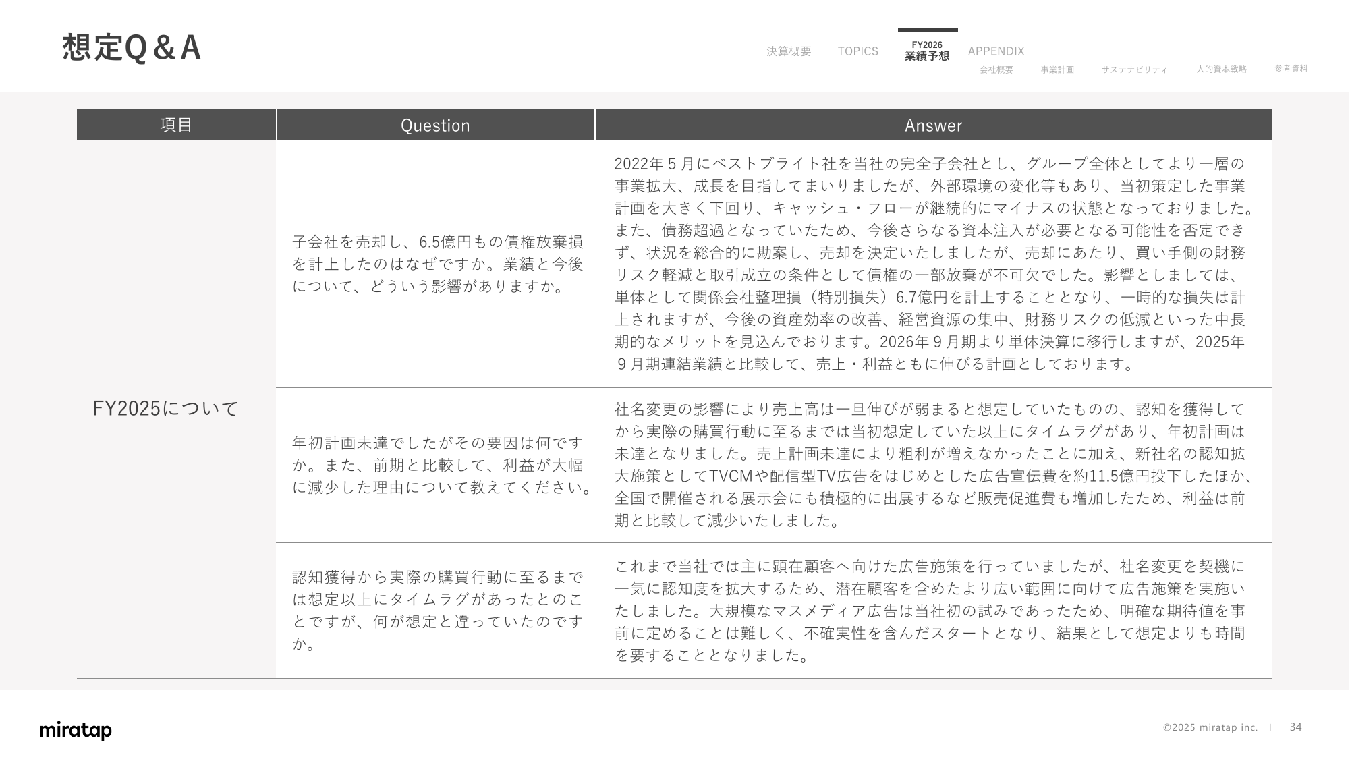
Task: Open the APPENDIX section tab
Action: [x=996, y=51]
